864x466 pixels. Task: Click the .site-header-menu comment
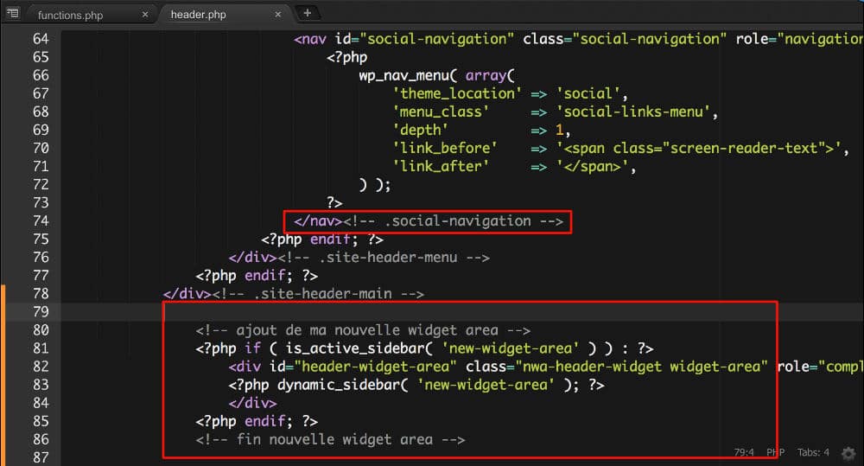[383, 258]
